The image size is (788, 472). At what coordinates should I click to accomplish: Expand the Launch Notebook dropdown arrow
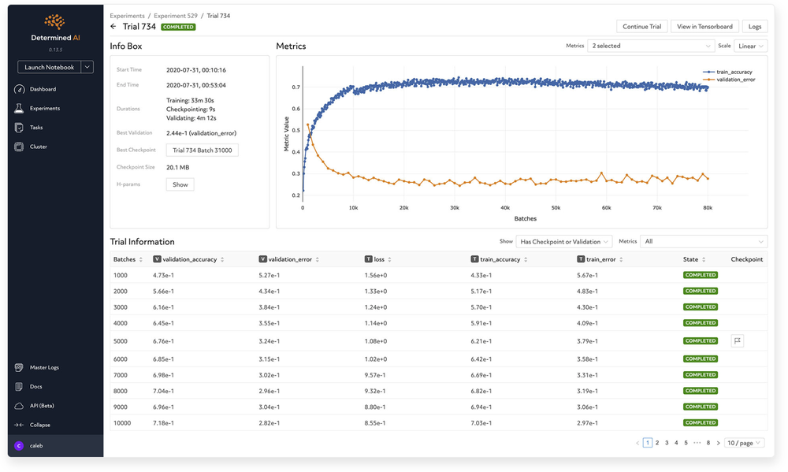click(87, 67)
